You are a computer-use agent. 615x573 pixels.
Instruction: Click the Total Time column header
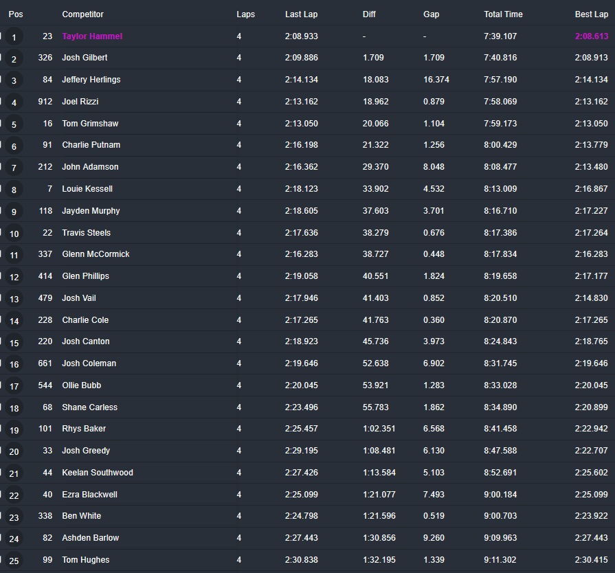[x=503, y=14]
